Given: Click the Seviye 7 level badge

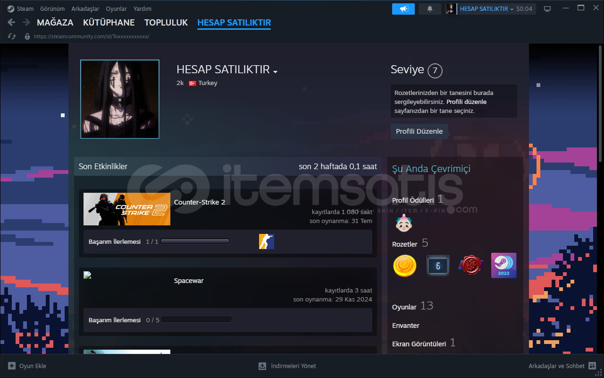Looking at the screenshot, I should click(435, 71).
